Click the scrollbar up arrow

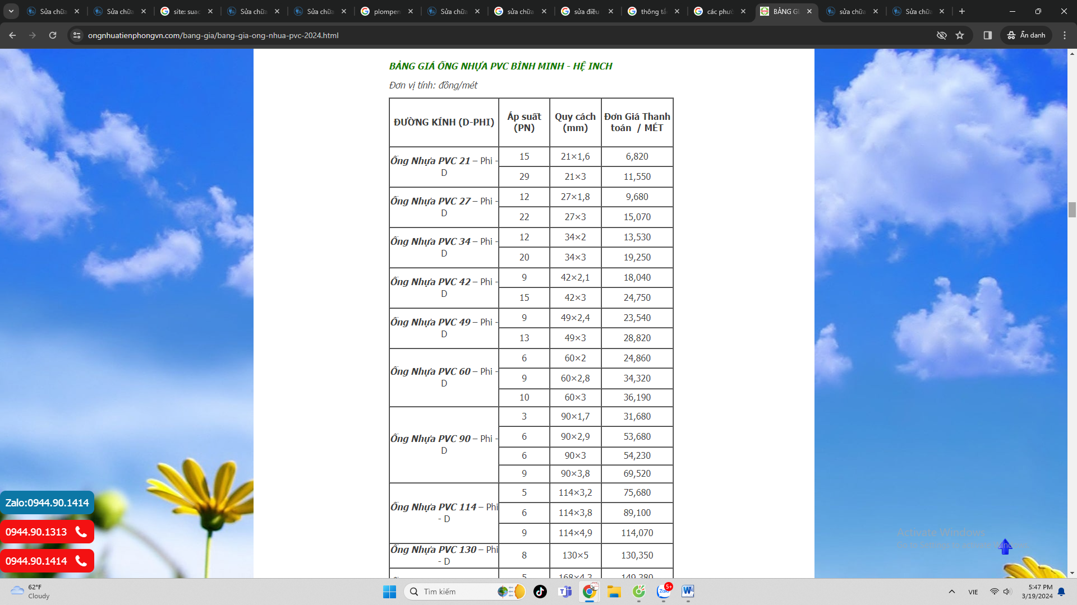click(1072, 54)
